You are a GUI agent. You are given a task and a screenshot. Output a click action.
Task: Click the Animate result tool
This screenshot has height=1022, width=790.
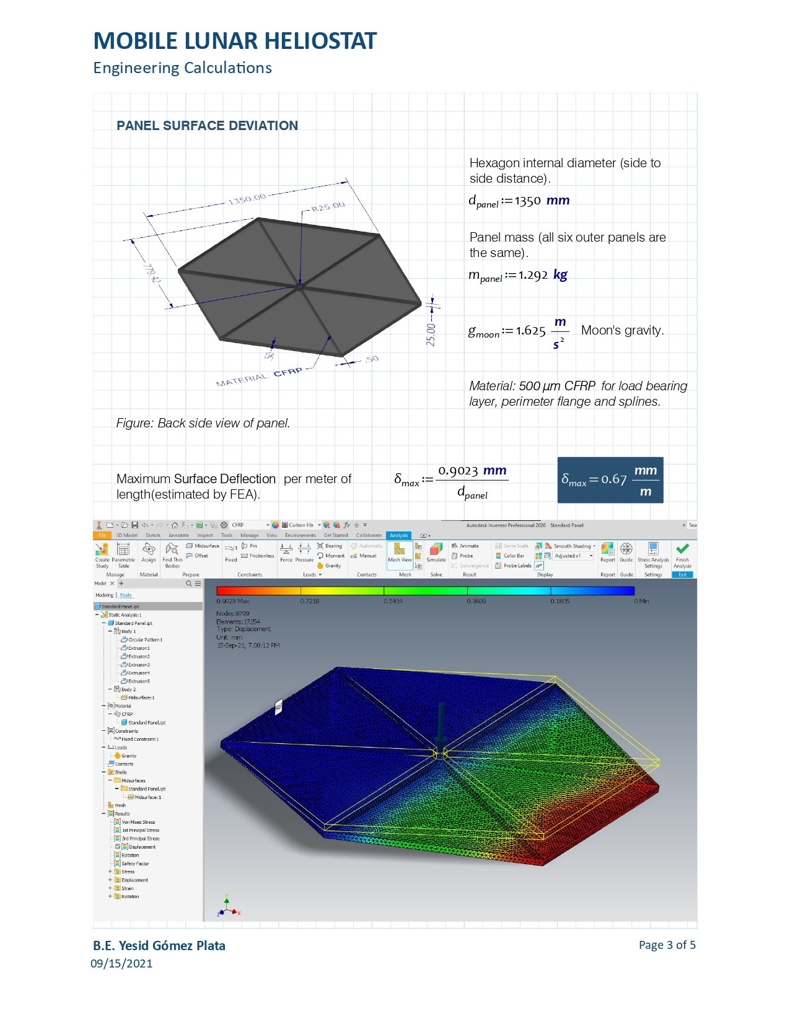[465, 546]
